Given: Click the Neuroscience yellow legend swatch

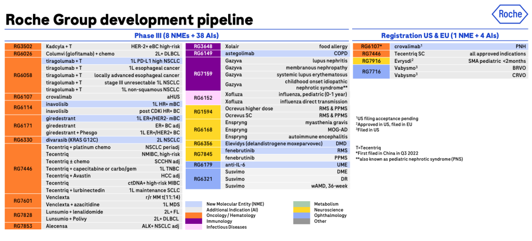Looking at the screenshot, I should (301, 210).
